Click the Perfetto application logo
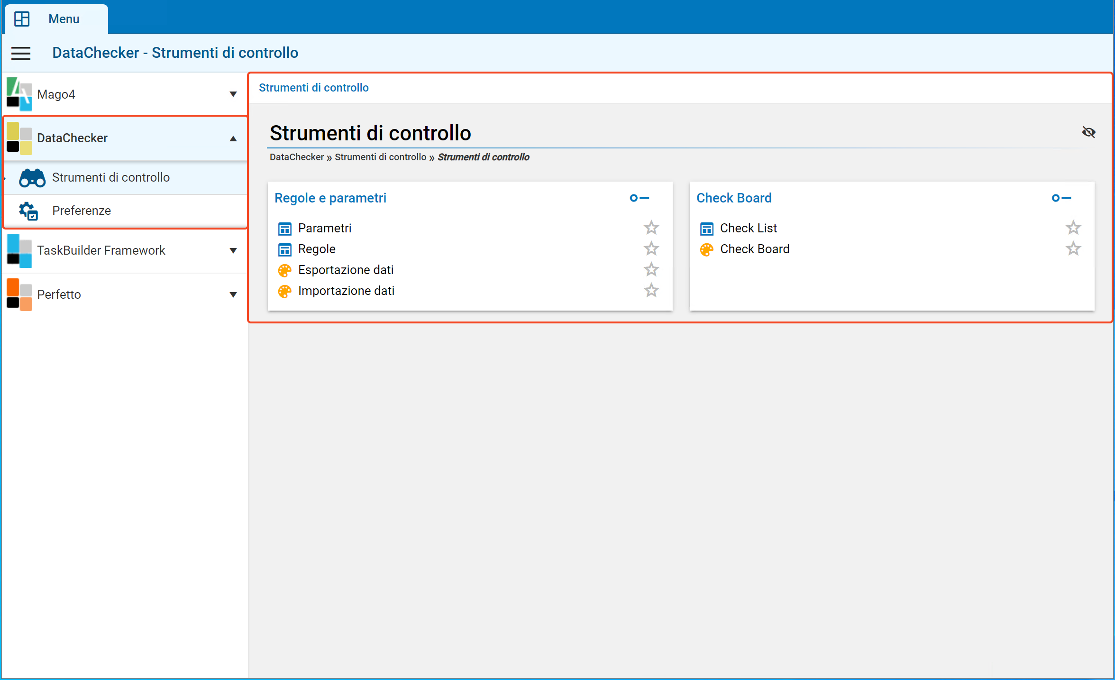The image size is (1115, 680). tap(19, 294)
